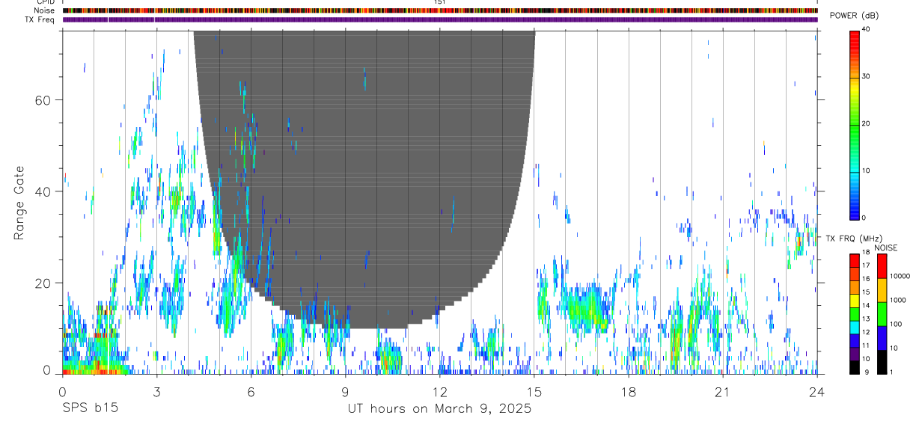Click the red 17–18 MHz TX FRQ swatch
The height and width of the screenshot is (424, 919).
pyautogui.click(x=854, y=260)
